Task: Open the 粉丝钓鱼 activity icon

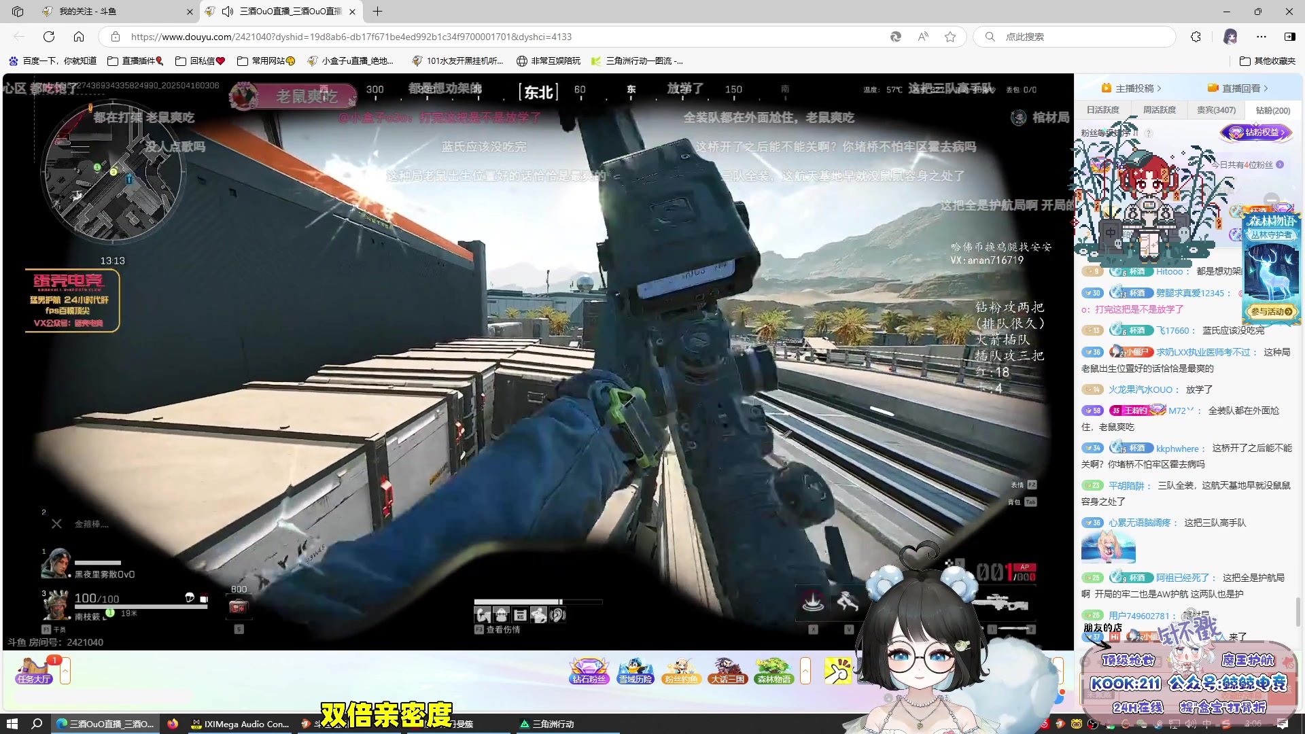Action: 681,671
